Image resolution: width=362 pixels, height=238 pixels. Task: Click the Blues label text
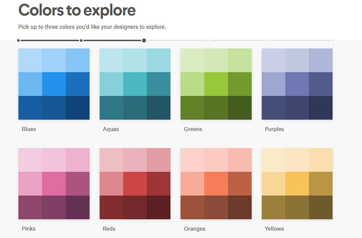[29, 129]
